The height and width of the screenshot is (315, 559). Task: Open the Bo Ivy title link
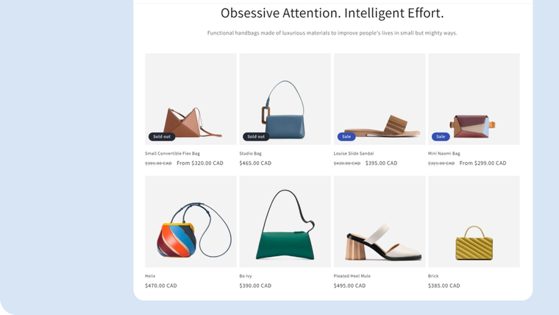[x=246, y=276]
